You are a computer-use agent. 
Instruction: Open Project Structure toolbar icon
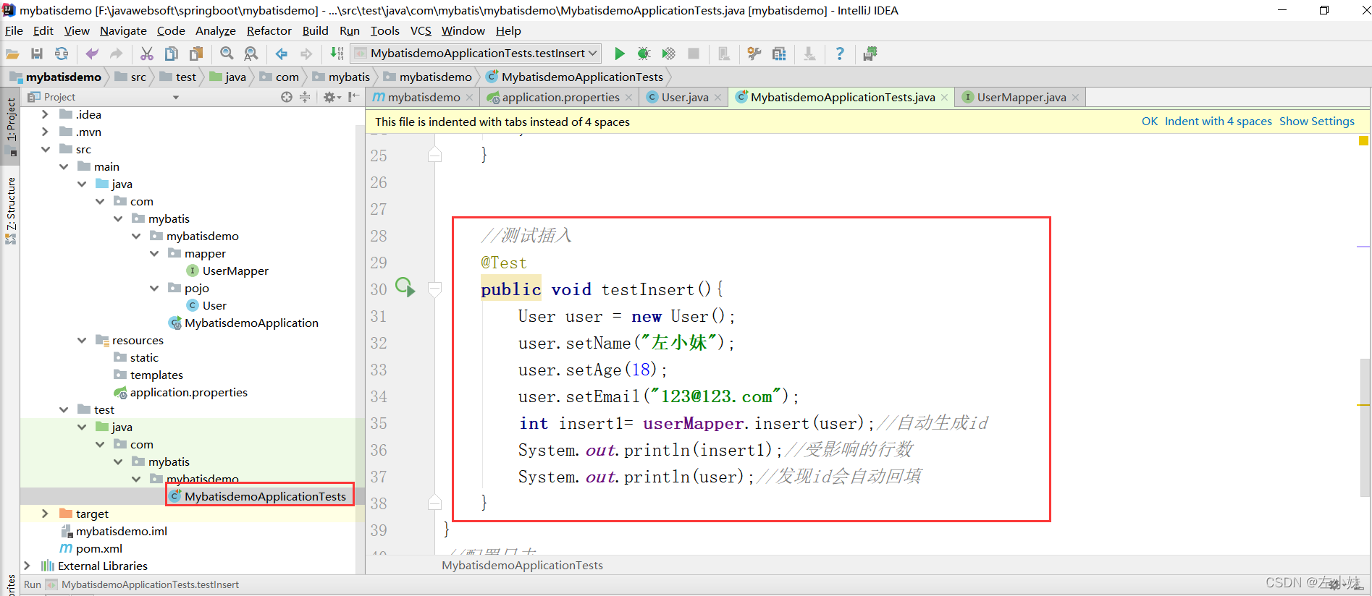tap(779, 54)
